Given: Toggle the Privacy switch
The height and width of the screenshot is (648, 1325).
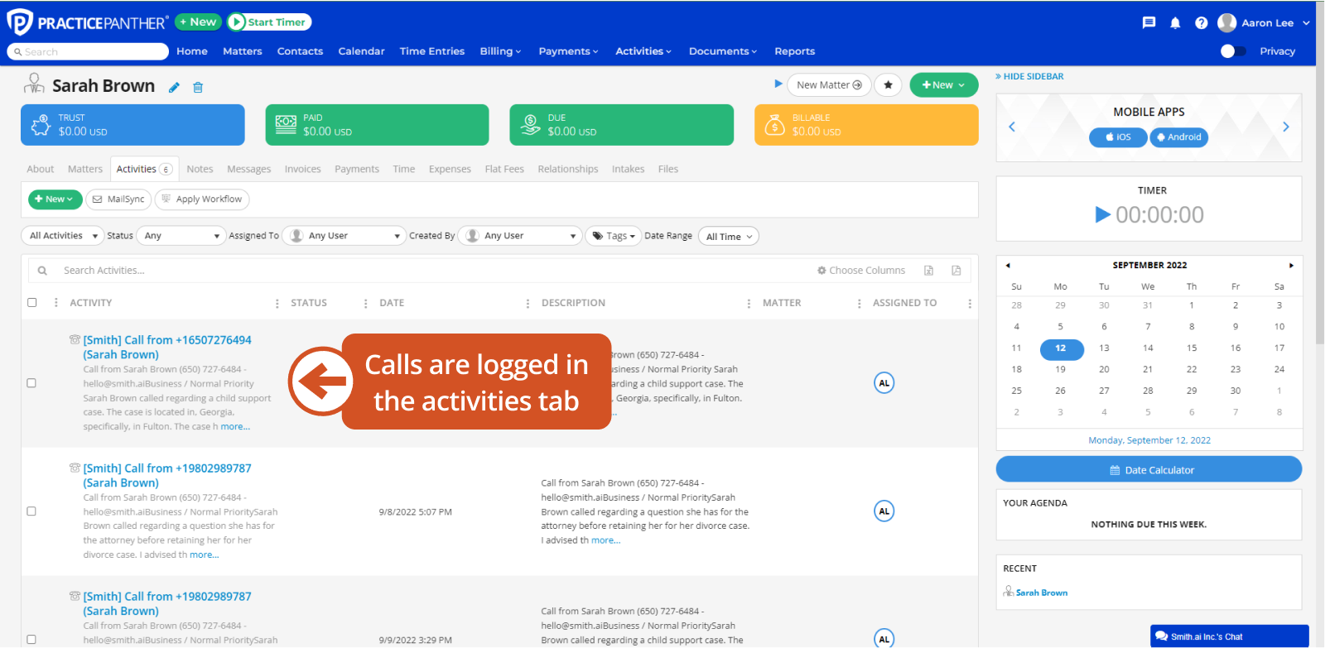Looking at the screenshot, I should click(x=1233, y=51).
